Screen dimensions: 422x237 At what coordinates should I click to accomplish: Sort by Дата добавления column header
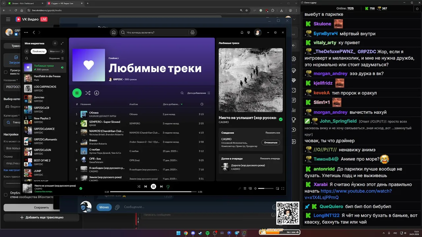[x=173, y=104]
